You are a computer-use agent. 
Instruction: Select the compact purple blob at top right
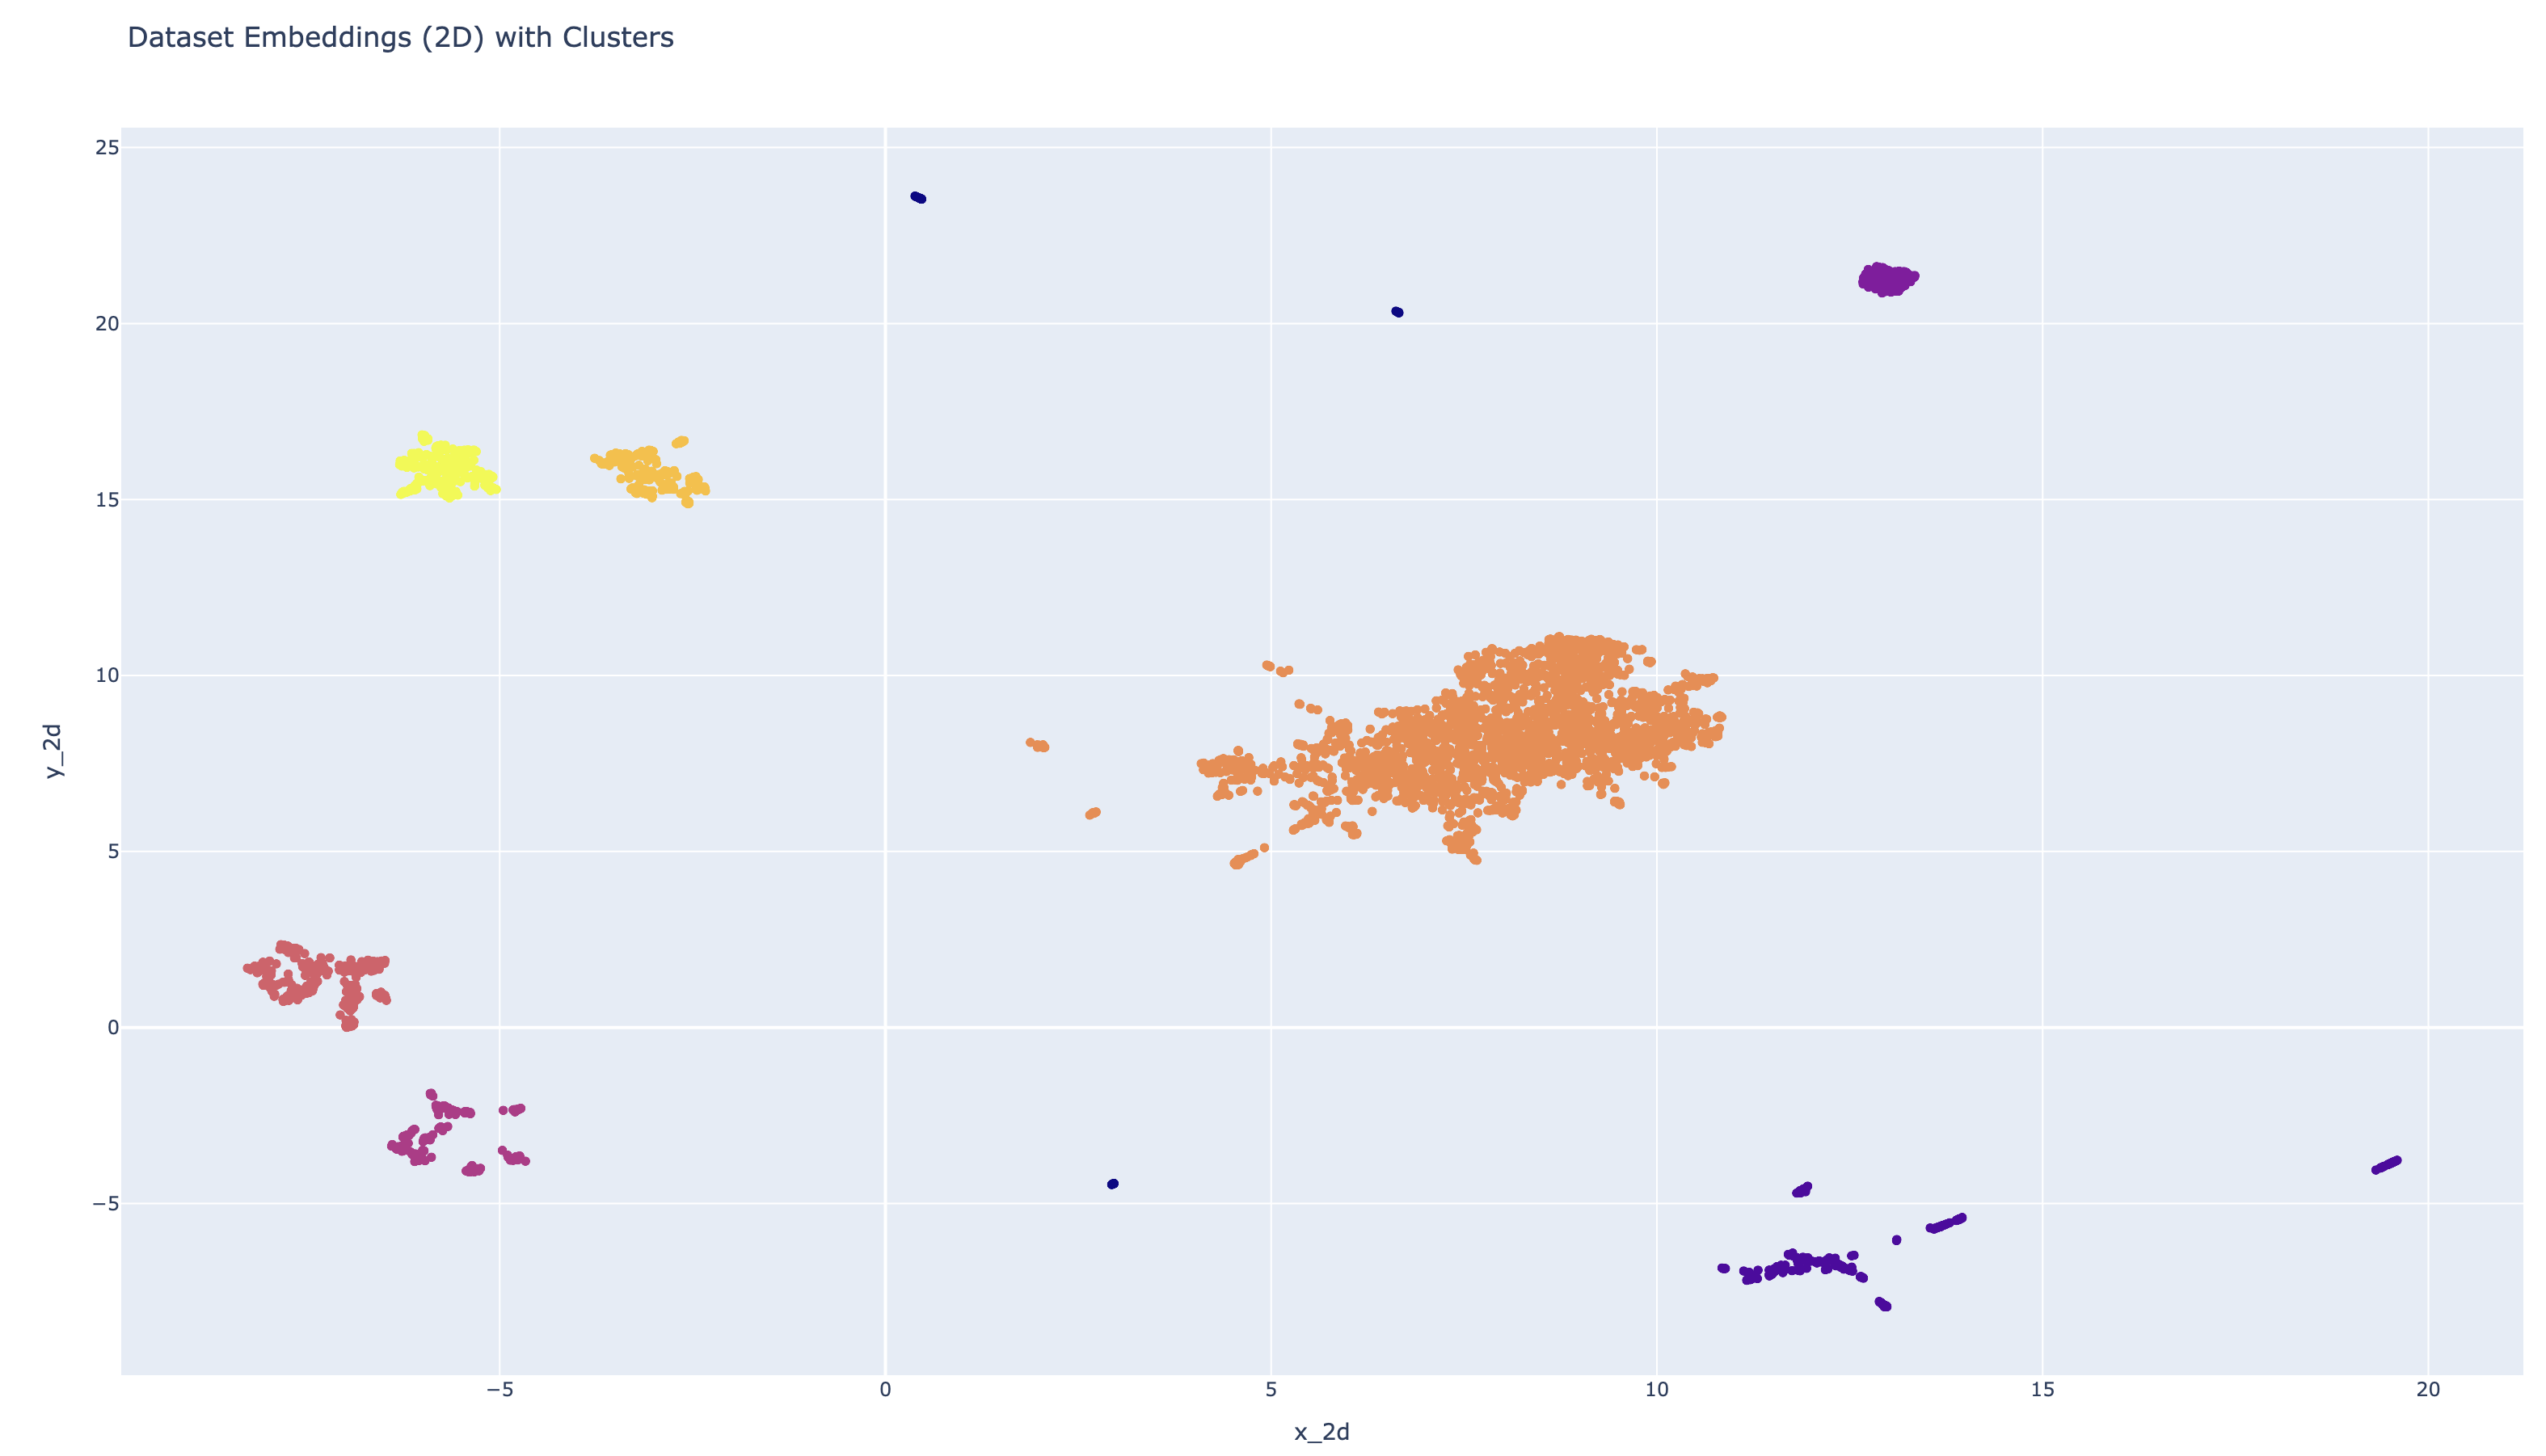click(1887, 279)
